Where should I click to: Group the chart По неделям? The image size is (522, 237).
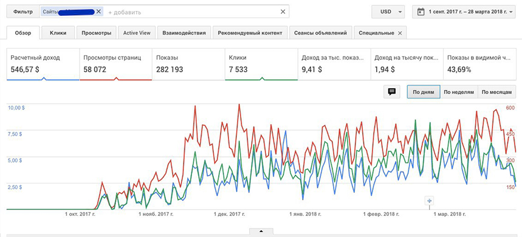pyautogui.click(x=459, y=92)
